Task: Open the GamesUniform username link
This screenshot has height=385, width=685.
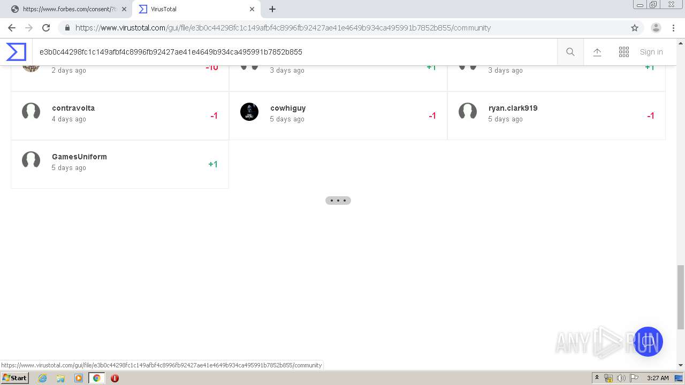Action: (79, 157)
